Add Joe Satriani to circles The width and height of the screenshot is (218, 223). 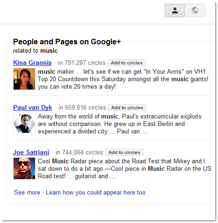click(x=124, y=153)
